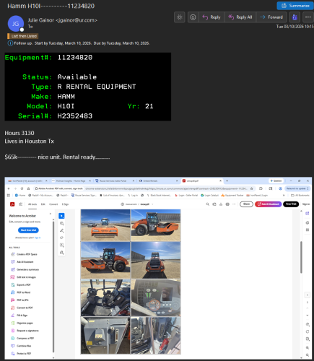The image size is (314, 361).
Task: Choose Reply All for this message
Action: (240, 17)
